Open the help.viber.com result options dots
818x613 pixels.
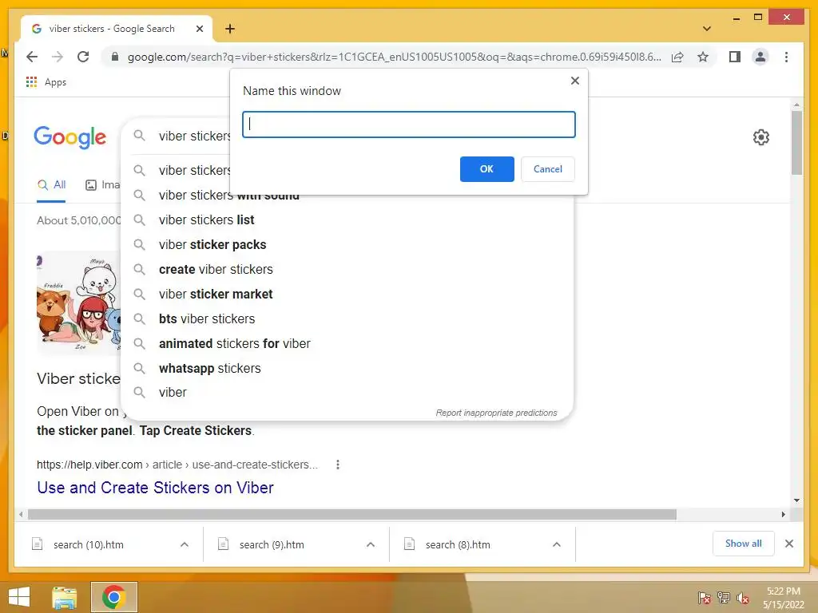click(x=338, y=465)
